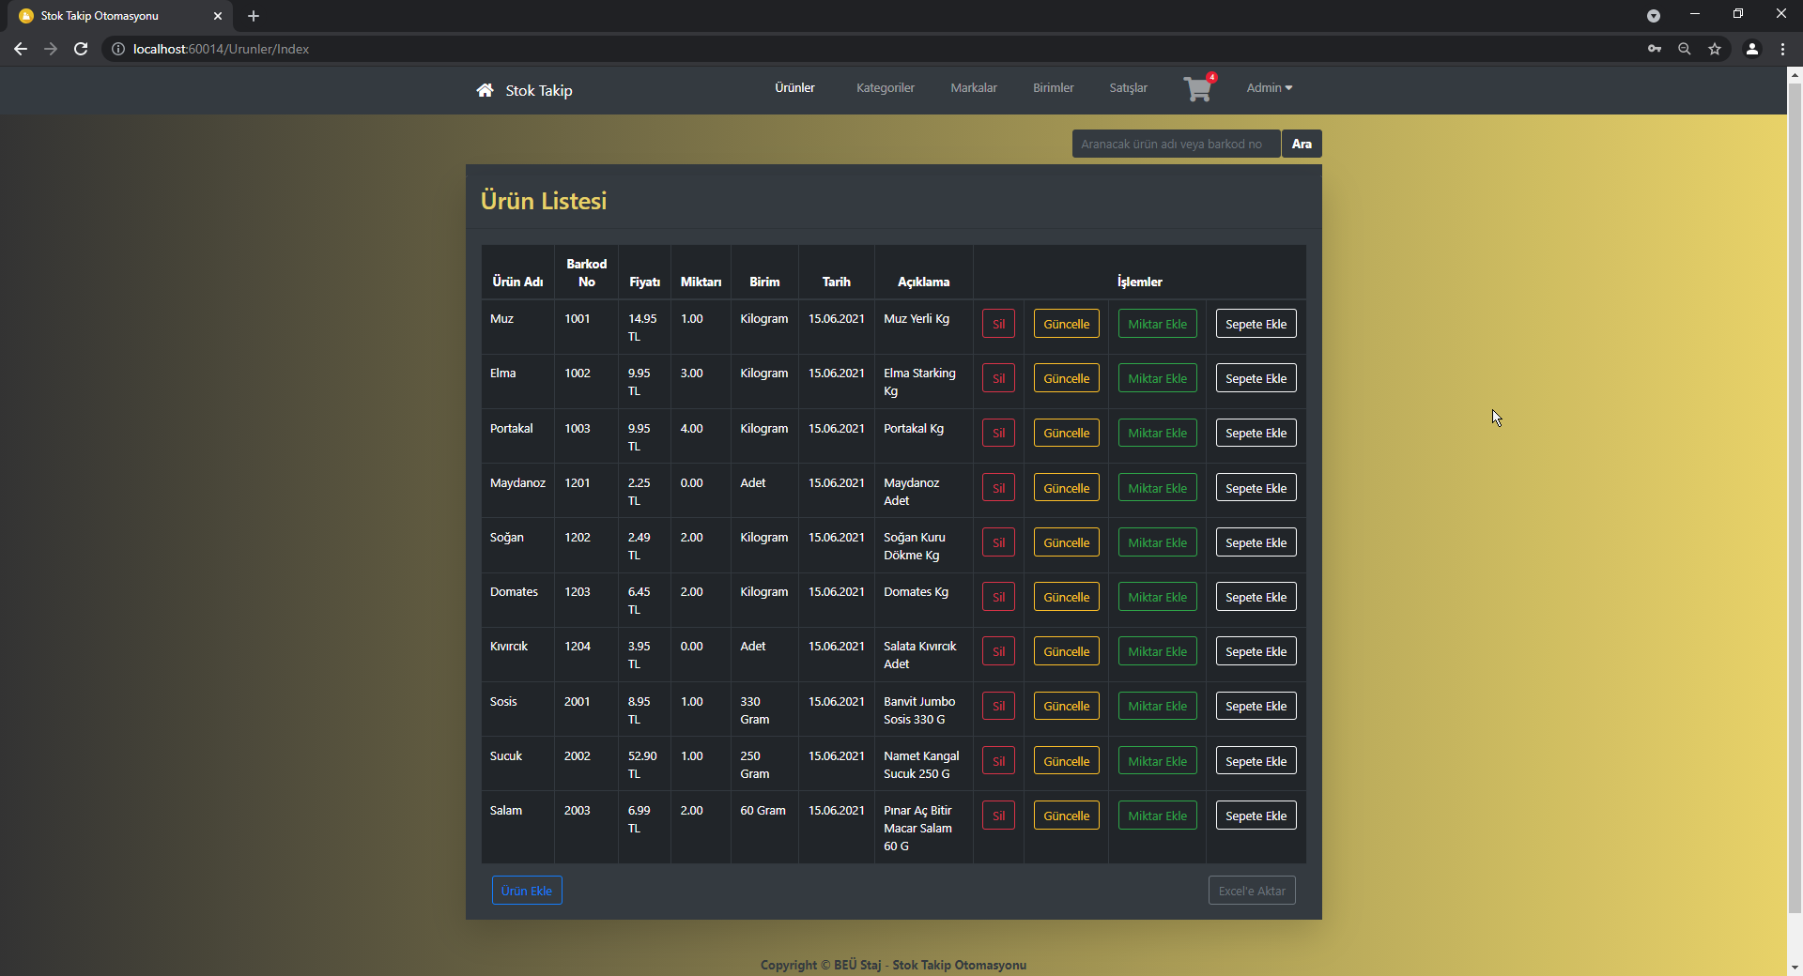Viewport: 1803px width, 976px height.
Task: Bookmark the page with the star icon
Action: [1716, 49]
